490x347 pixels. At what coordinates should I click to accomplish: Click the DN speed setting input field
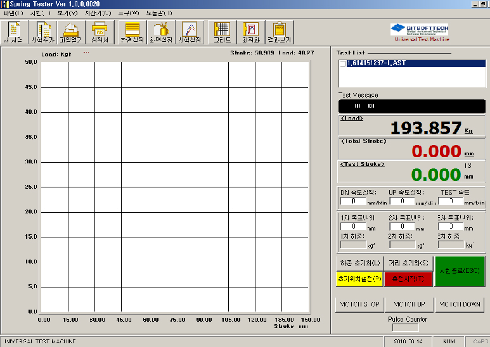click(353, 201)
